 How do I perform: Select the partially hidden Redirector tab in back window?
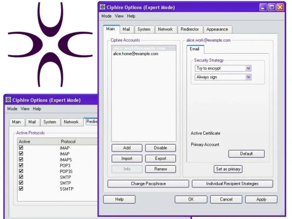click(91, 122)
